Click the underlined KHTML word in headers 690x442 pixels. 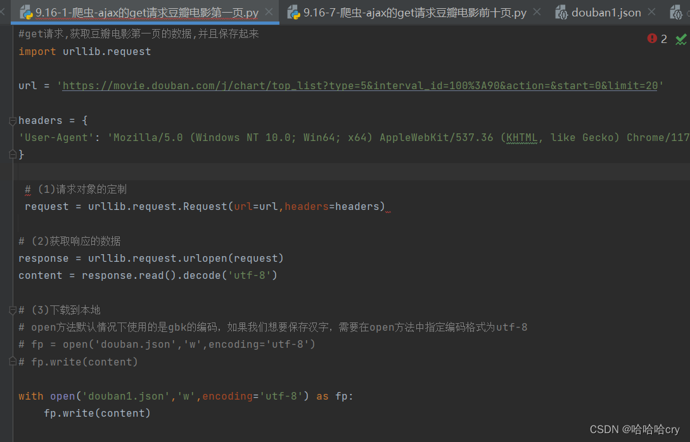coord(521,137)
